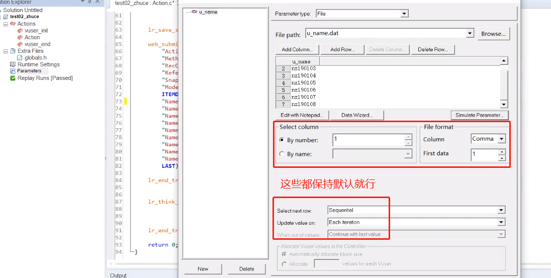551x278 pixels.
Task: Click Simulate Parameter... button
Action: pyautogui.click(x=479, y=115)
